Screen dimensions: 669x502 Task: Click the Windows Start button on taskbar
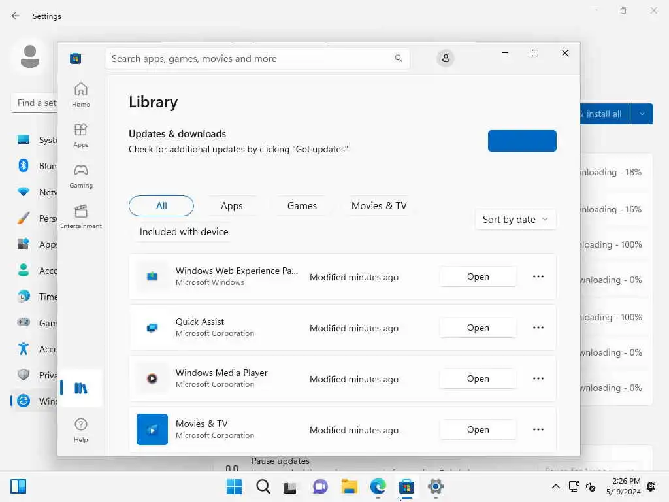point(234,486)
